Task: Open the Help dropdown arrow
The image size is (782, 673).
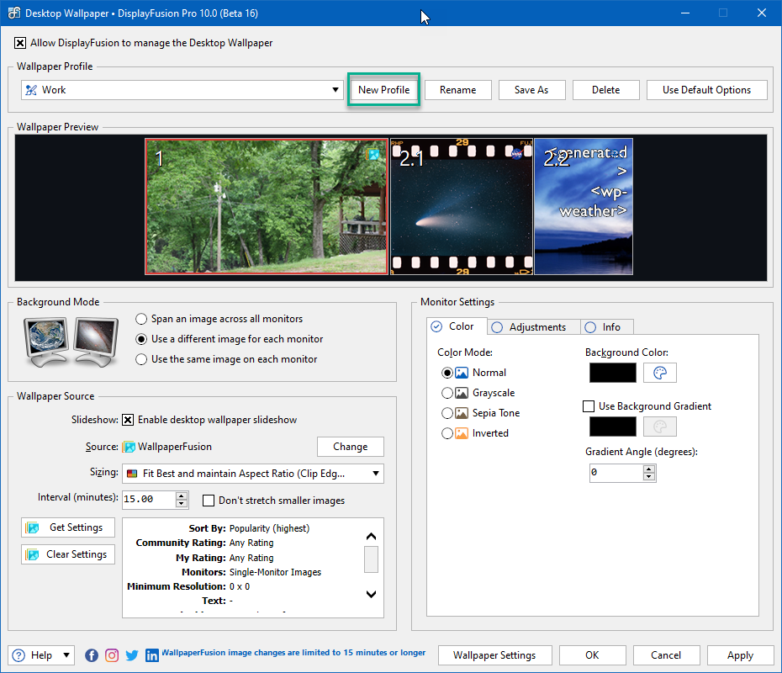Action: pyautogui.click(x=66, y=655)
